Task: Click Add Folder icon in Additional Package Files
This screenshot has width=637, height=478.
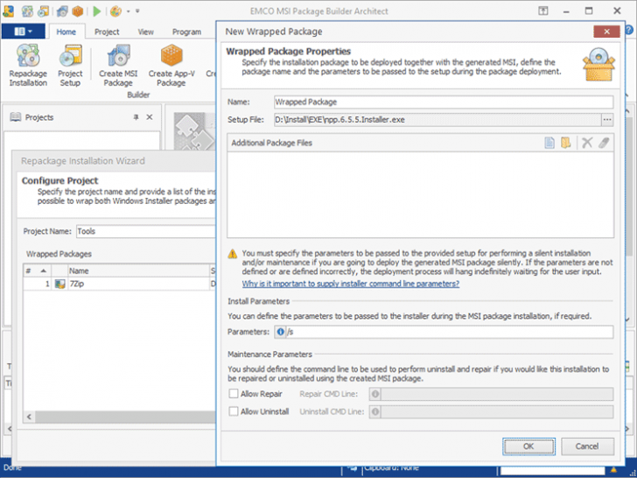Action: coord(565,143)
